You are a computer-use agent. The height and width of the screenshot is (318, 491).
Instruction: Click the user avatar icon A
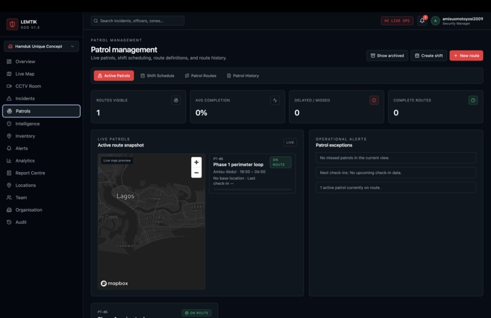point(436,21)
